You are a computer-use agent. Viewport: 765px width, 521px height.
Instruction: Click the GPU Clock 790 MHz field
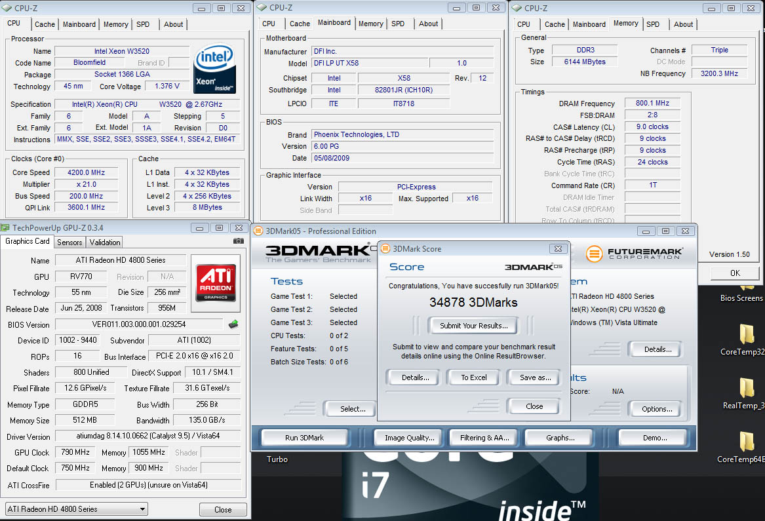tap(75, 452)
